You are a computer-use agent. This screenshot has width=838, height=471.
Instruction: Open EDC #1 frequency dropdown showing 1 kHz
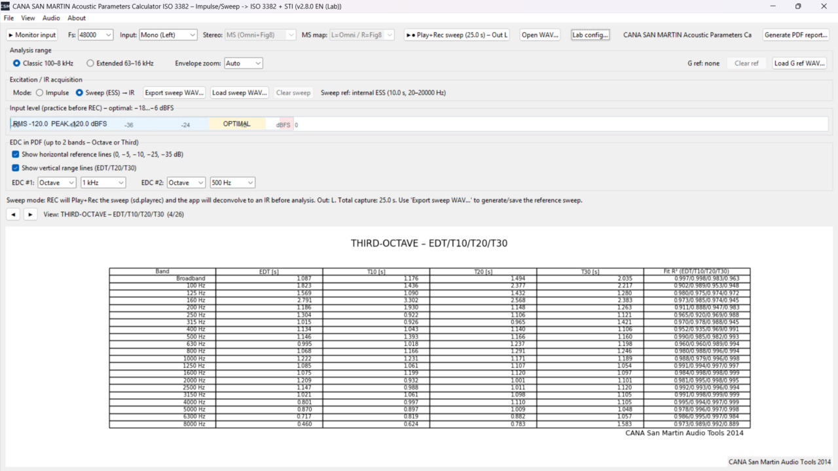coord(103,183)
